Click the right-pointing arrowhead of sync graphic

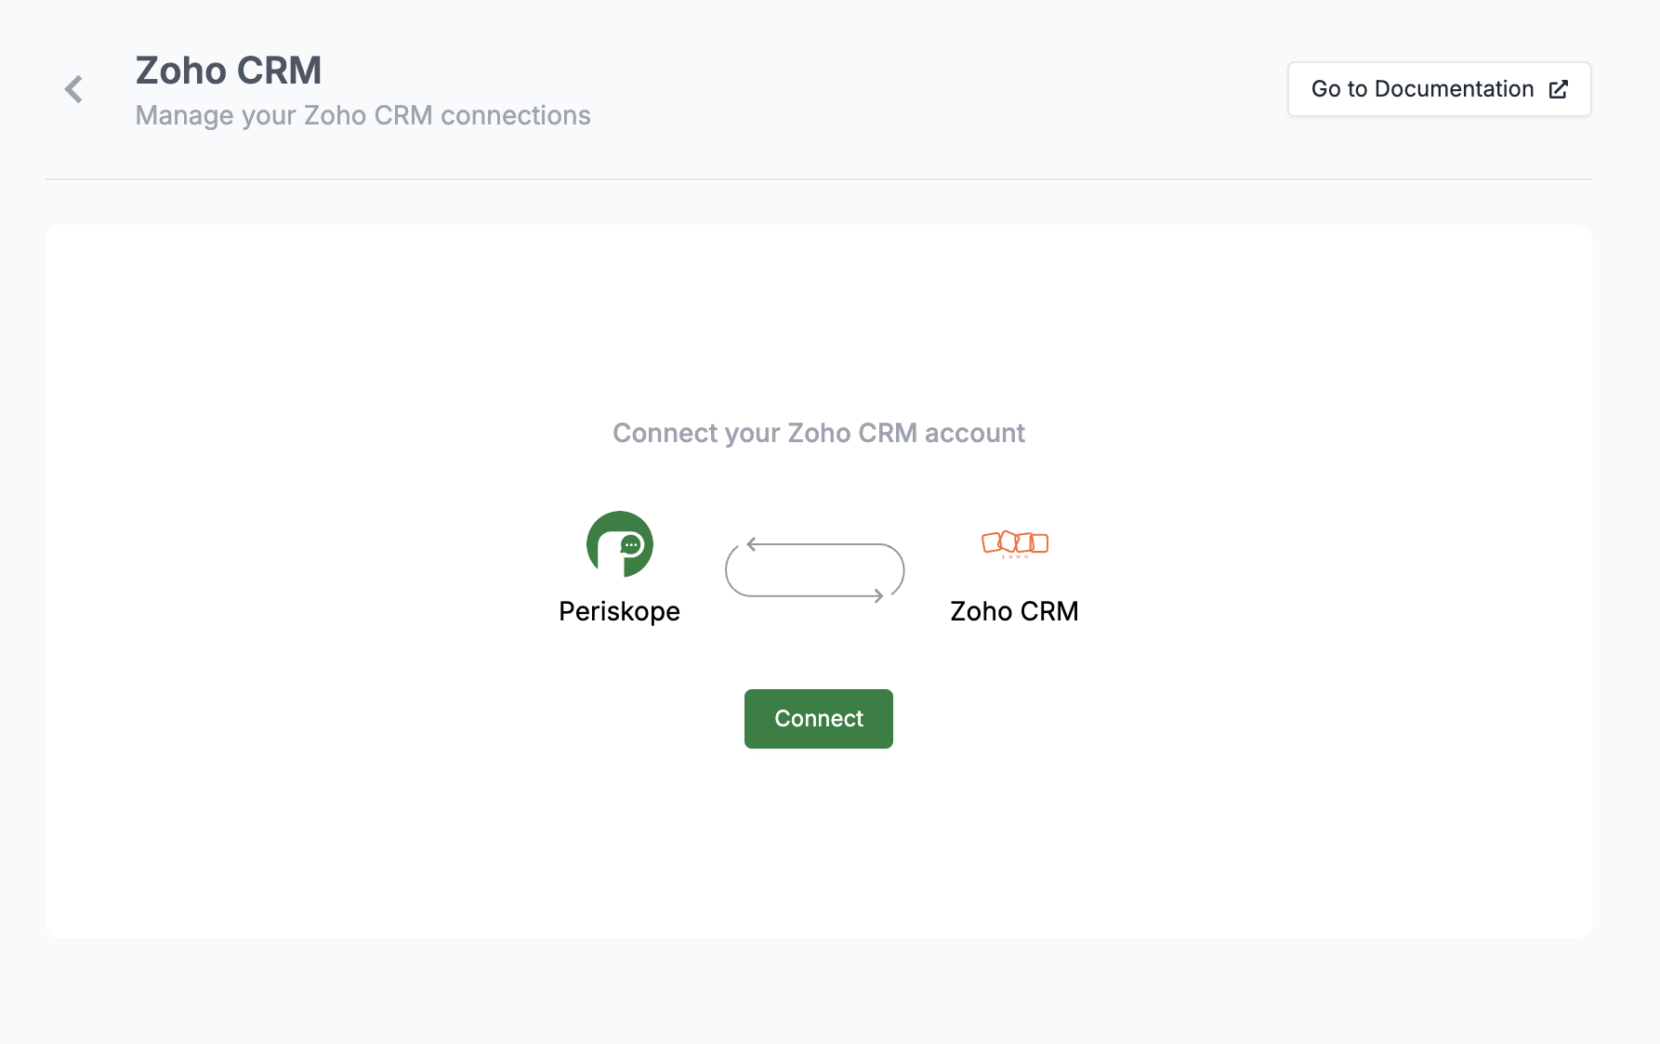878,596
